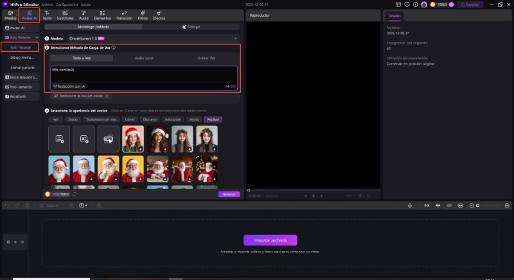514x280 pixels.
Task: Open the Archivo menu
Action: pos(47,4)
